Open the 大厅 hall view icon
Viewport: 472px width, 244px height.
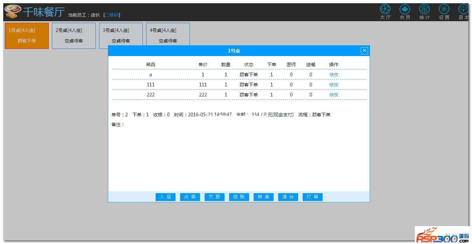pos(385,12)
